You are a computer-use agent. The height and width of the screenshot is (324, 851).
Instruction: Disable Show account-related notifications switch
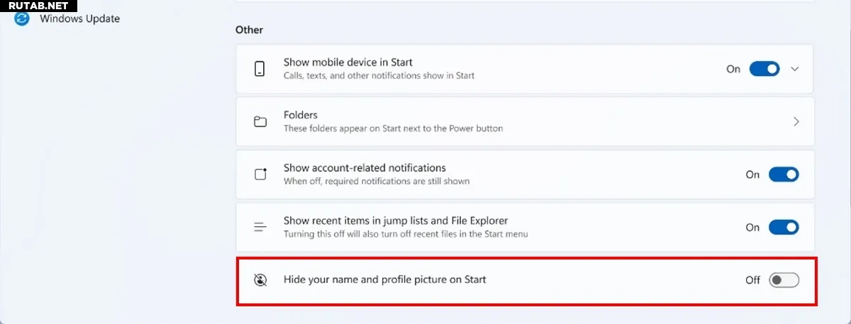click(x=784, y=174)
